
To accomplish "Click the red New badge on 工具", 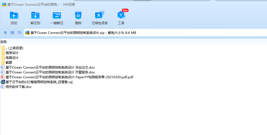I will pyautogui.click(x=125, y=10).
